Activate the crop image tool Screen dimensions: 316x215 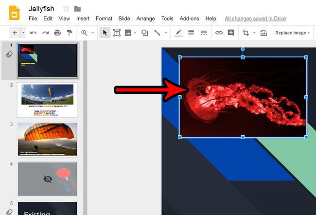coord(246,33)
